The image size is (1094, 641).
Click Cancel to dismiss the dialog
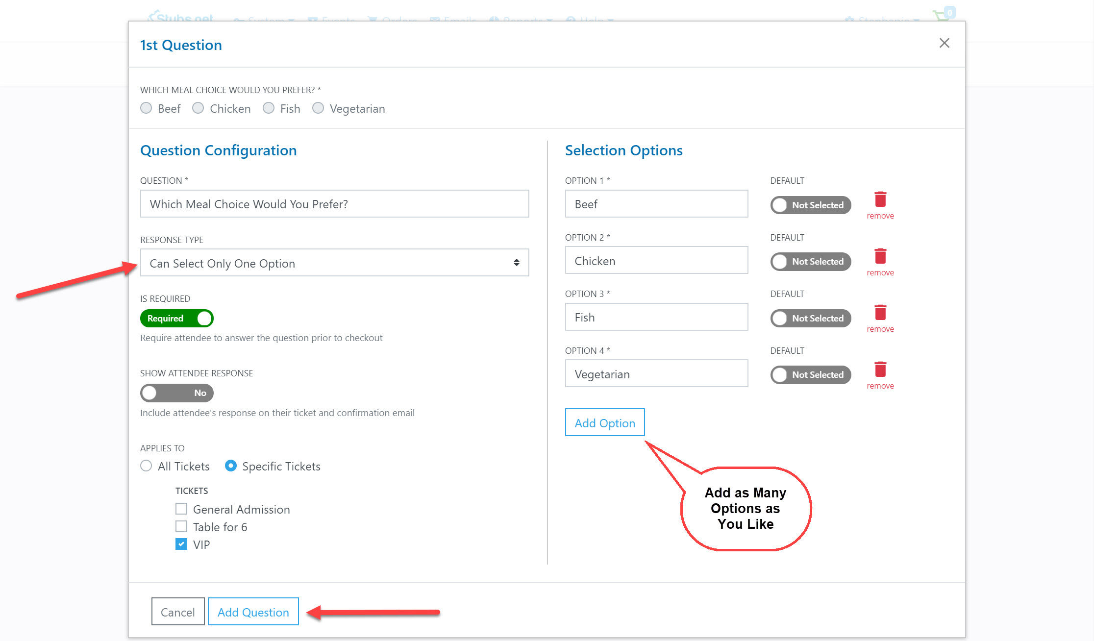tap(177, 612)
